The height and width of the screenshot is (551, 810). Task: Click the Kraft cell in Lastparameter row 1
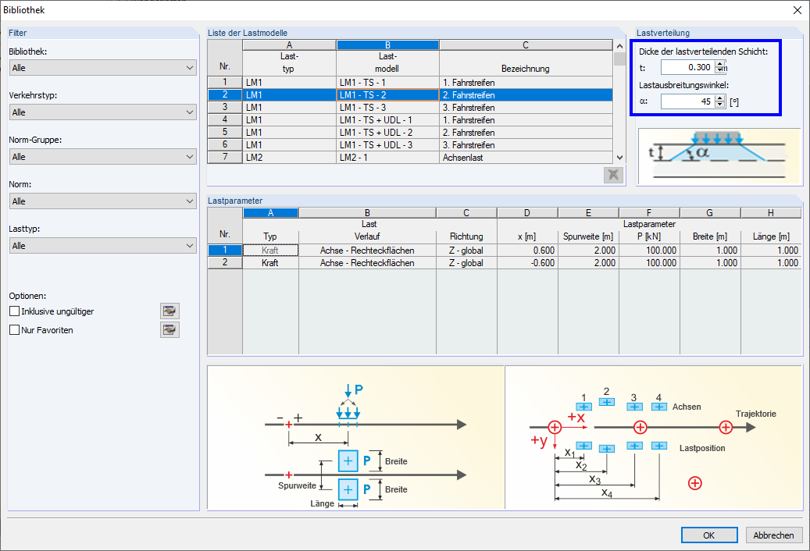pyautogui.click(x=270, y=251)
